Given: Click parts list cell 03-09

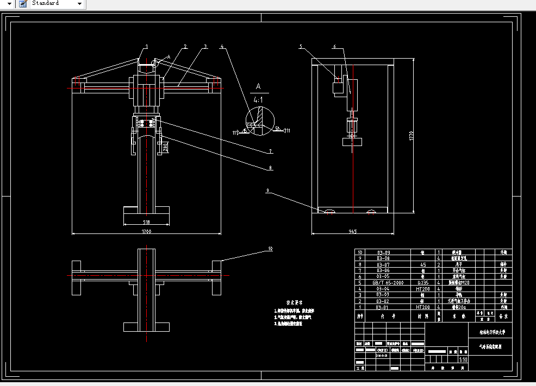Looking at the screenshot, I should pos(383,252).
